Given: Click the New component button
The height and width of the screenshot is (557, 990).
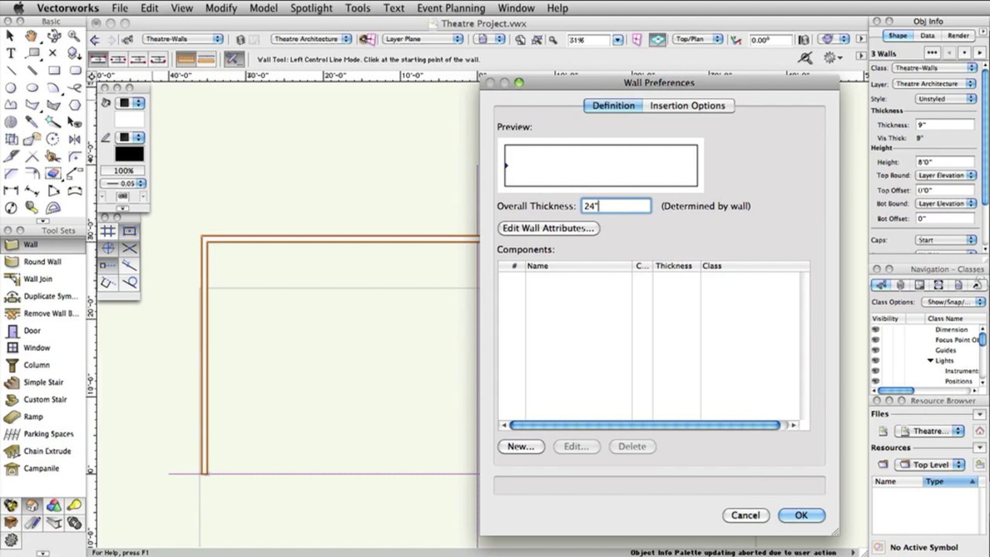Looking at the screenshot, I should point(521,447).
